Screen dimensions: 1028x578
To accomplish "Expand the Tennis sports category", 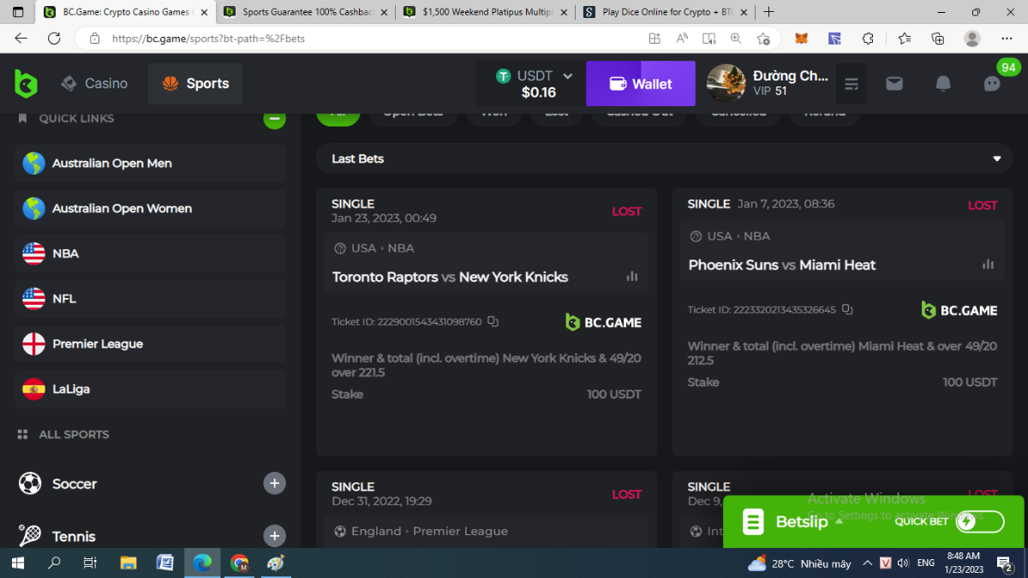I will (x=274, y=537).
